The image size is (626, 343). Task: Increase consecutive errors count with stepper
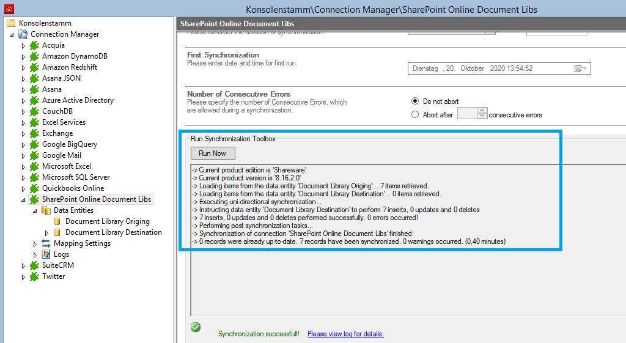pos(482,111)
